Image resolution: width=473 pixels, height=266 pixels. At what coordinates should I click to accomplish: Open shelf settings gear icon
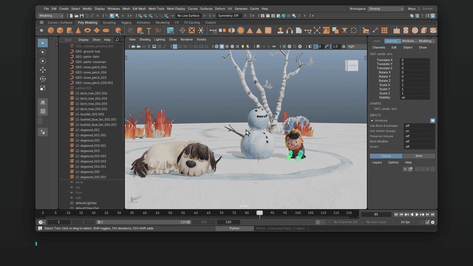coord(41,30)
